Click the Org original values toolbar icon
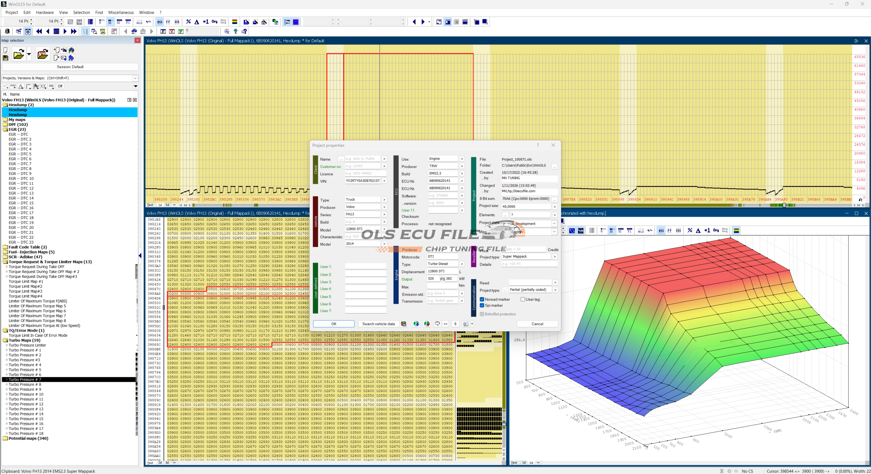Image resolution: width=871 pixels, height=474 pixels. (214, 22)
